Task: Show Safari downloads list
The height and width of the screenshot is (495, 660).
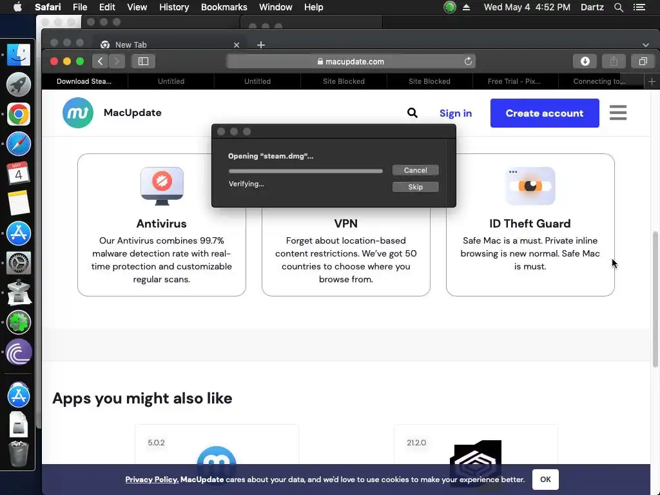Action: 585,61
